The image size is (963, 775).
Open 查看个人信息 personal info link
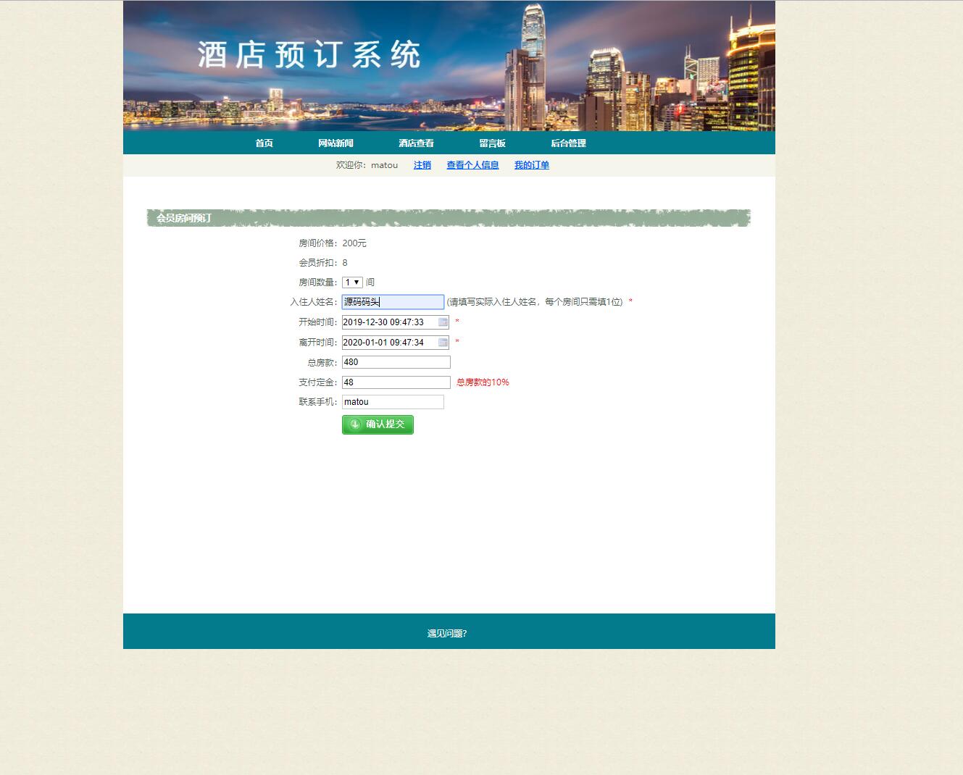[x=472, y=165]
